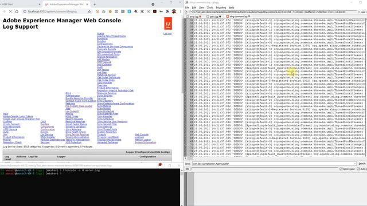Click the Log File column header
Screen dimensions: 367x206
coord(33,157)
